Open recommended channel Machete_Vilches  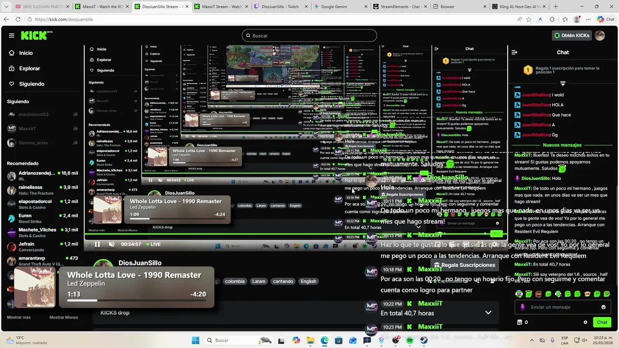pyautogui.click(x=42, y=232)
